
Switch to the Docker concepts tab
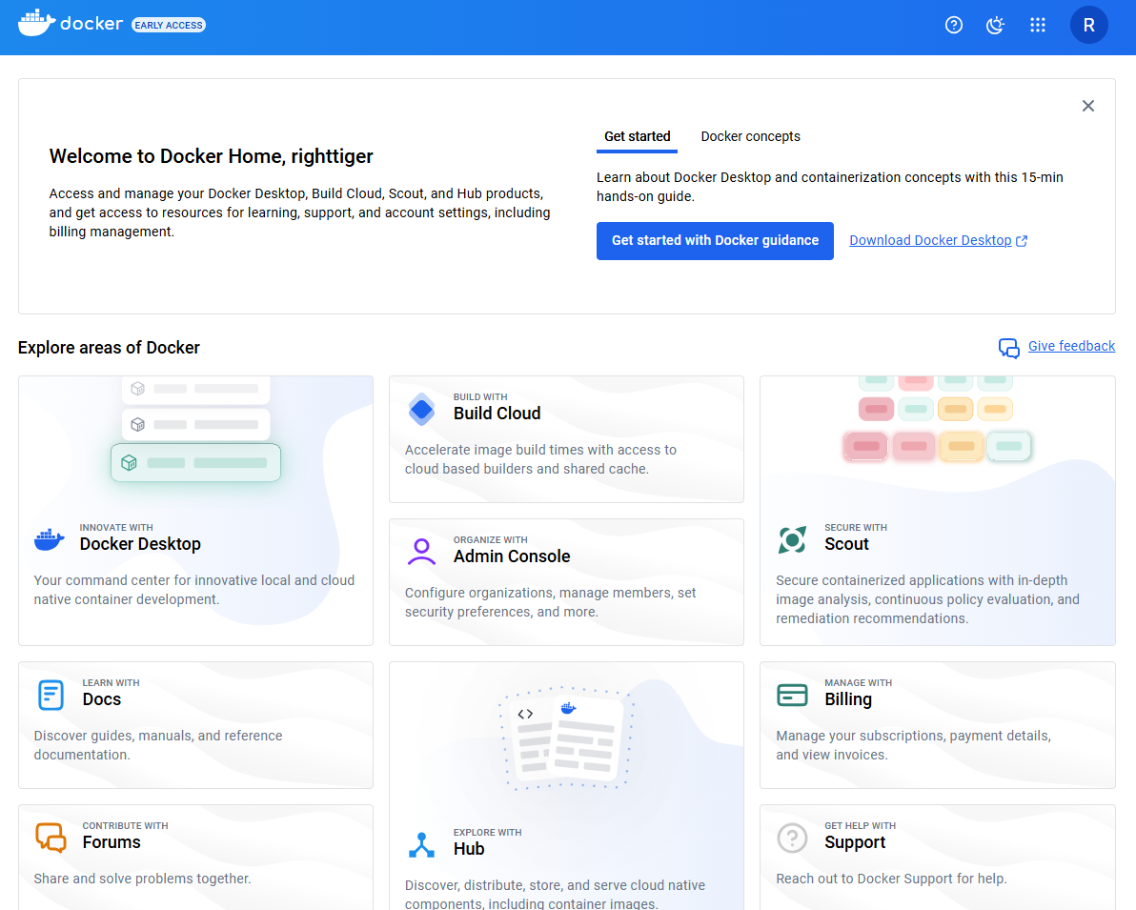coord(750,136)
